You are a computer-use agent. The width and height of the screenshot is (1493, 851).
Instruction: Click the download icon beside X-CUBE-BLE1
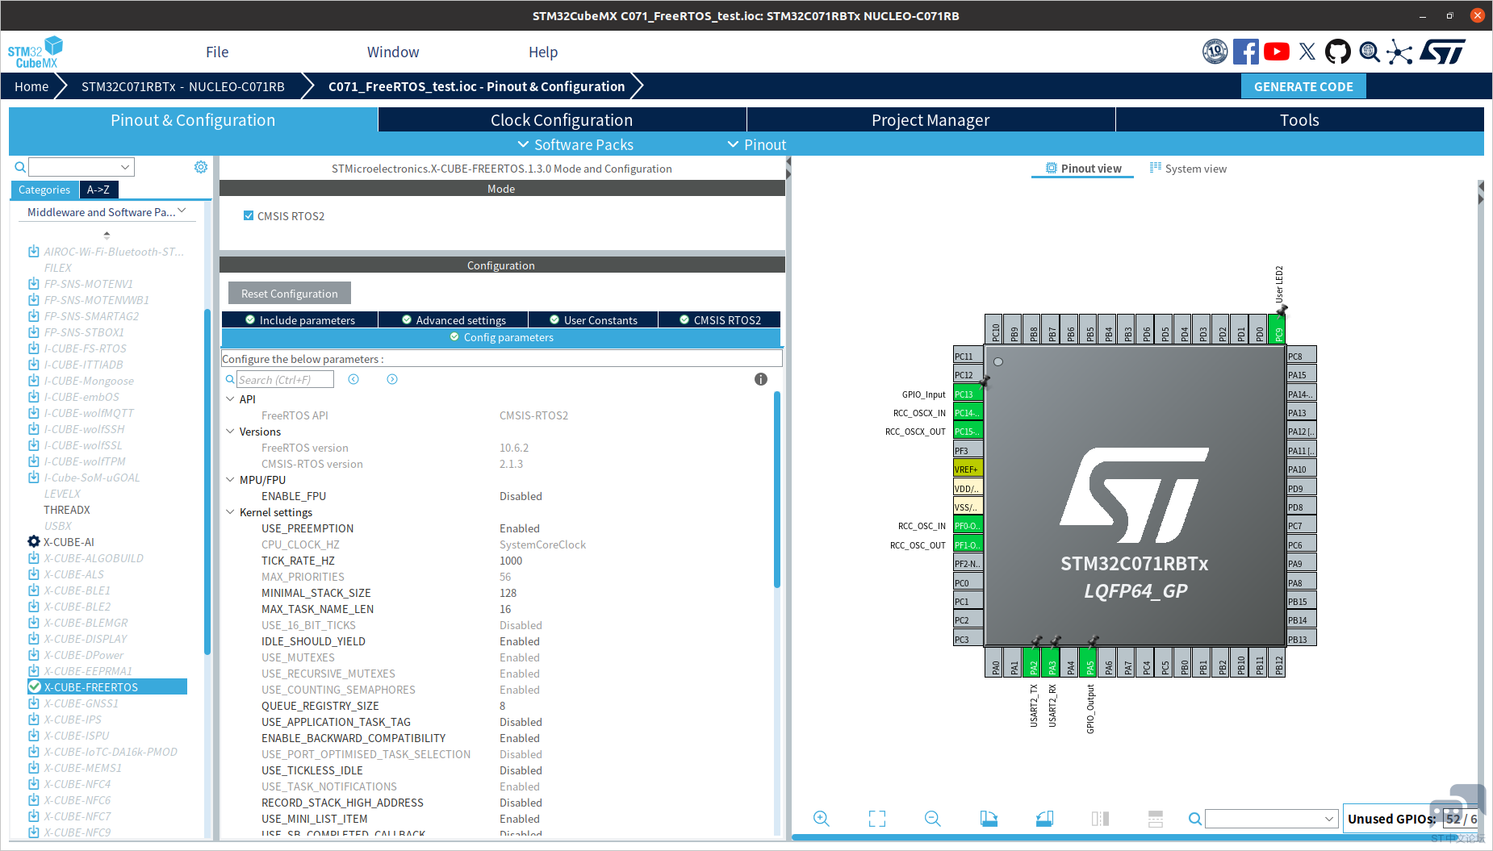[x=34, y=590]
